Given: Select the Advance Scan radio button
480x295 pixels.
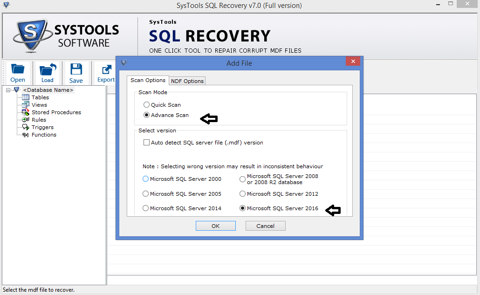Looking at the screenshot, I should (x=147, y=115).
